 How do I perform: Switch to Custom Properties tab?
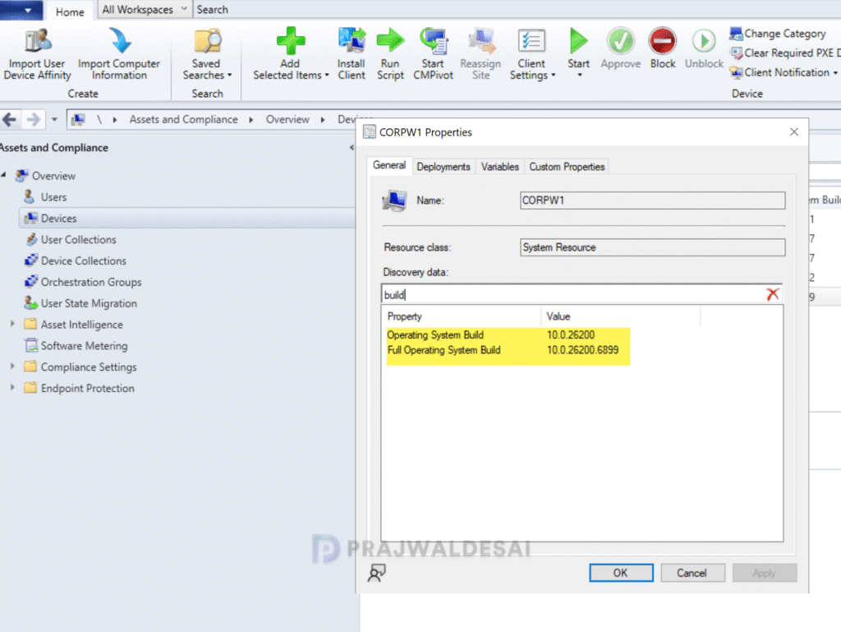[567, 167]
